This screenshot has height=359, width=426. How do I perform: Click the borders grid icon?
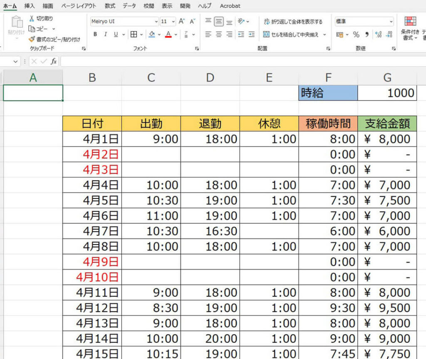[x=134, y=35]
